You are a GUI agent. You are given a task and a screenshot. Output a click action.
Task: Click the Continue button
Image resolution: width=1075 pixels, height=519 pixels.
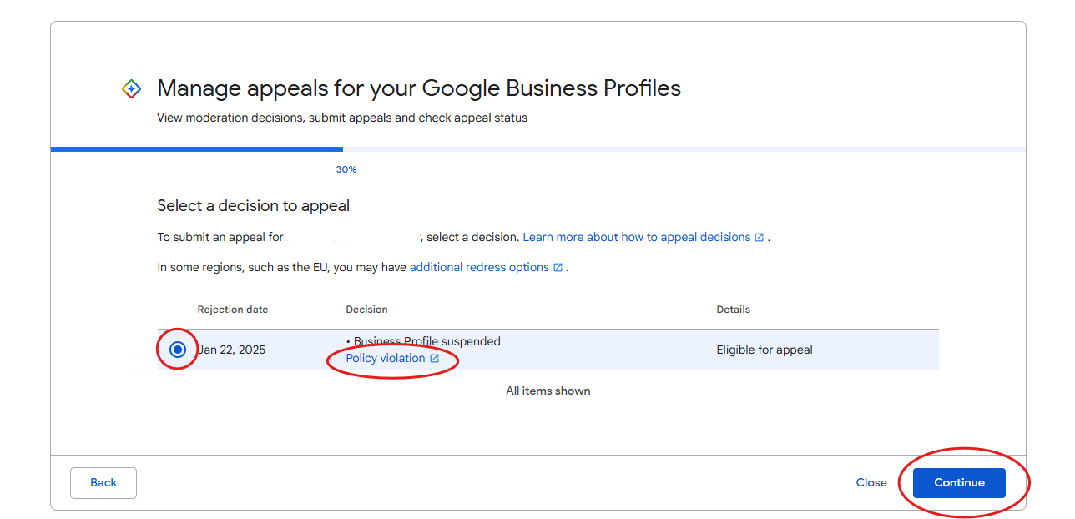click(x=959, y=482)
